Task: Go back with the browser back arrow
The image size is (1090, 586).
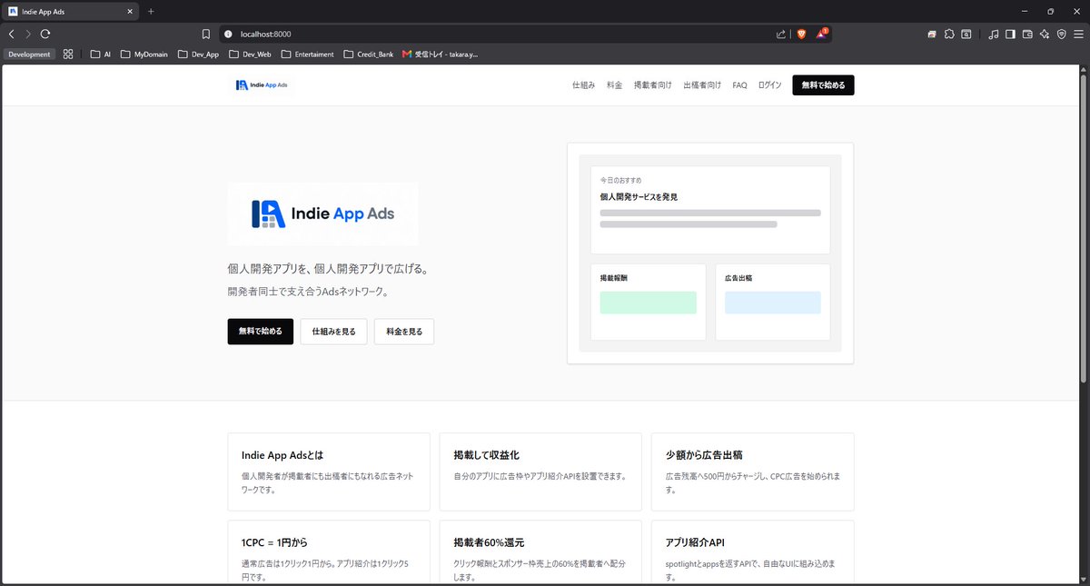Action: coord(11,34)
